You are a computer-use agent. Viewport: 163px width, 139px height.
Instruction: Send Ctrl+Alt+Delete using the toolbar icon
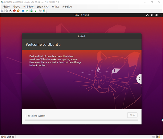click(2, 11)
